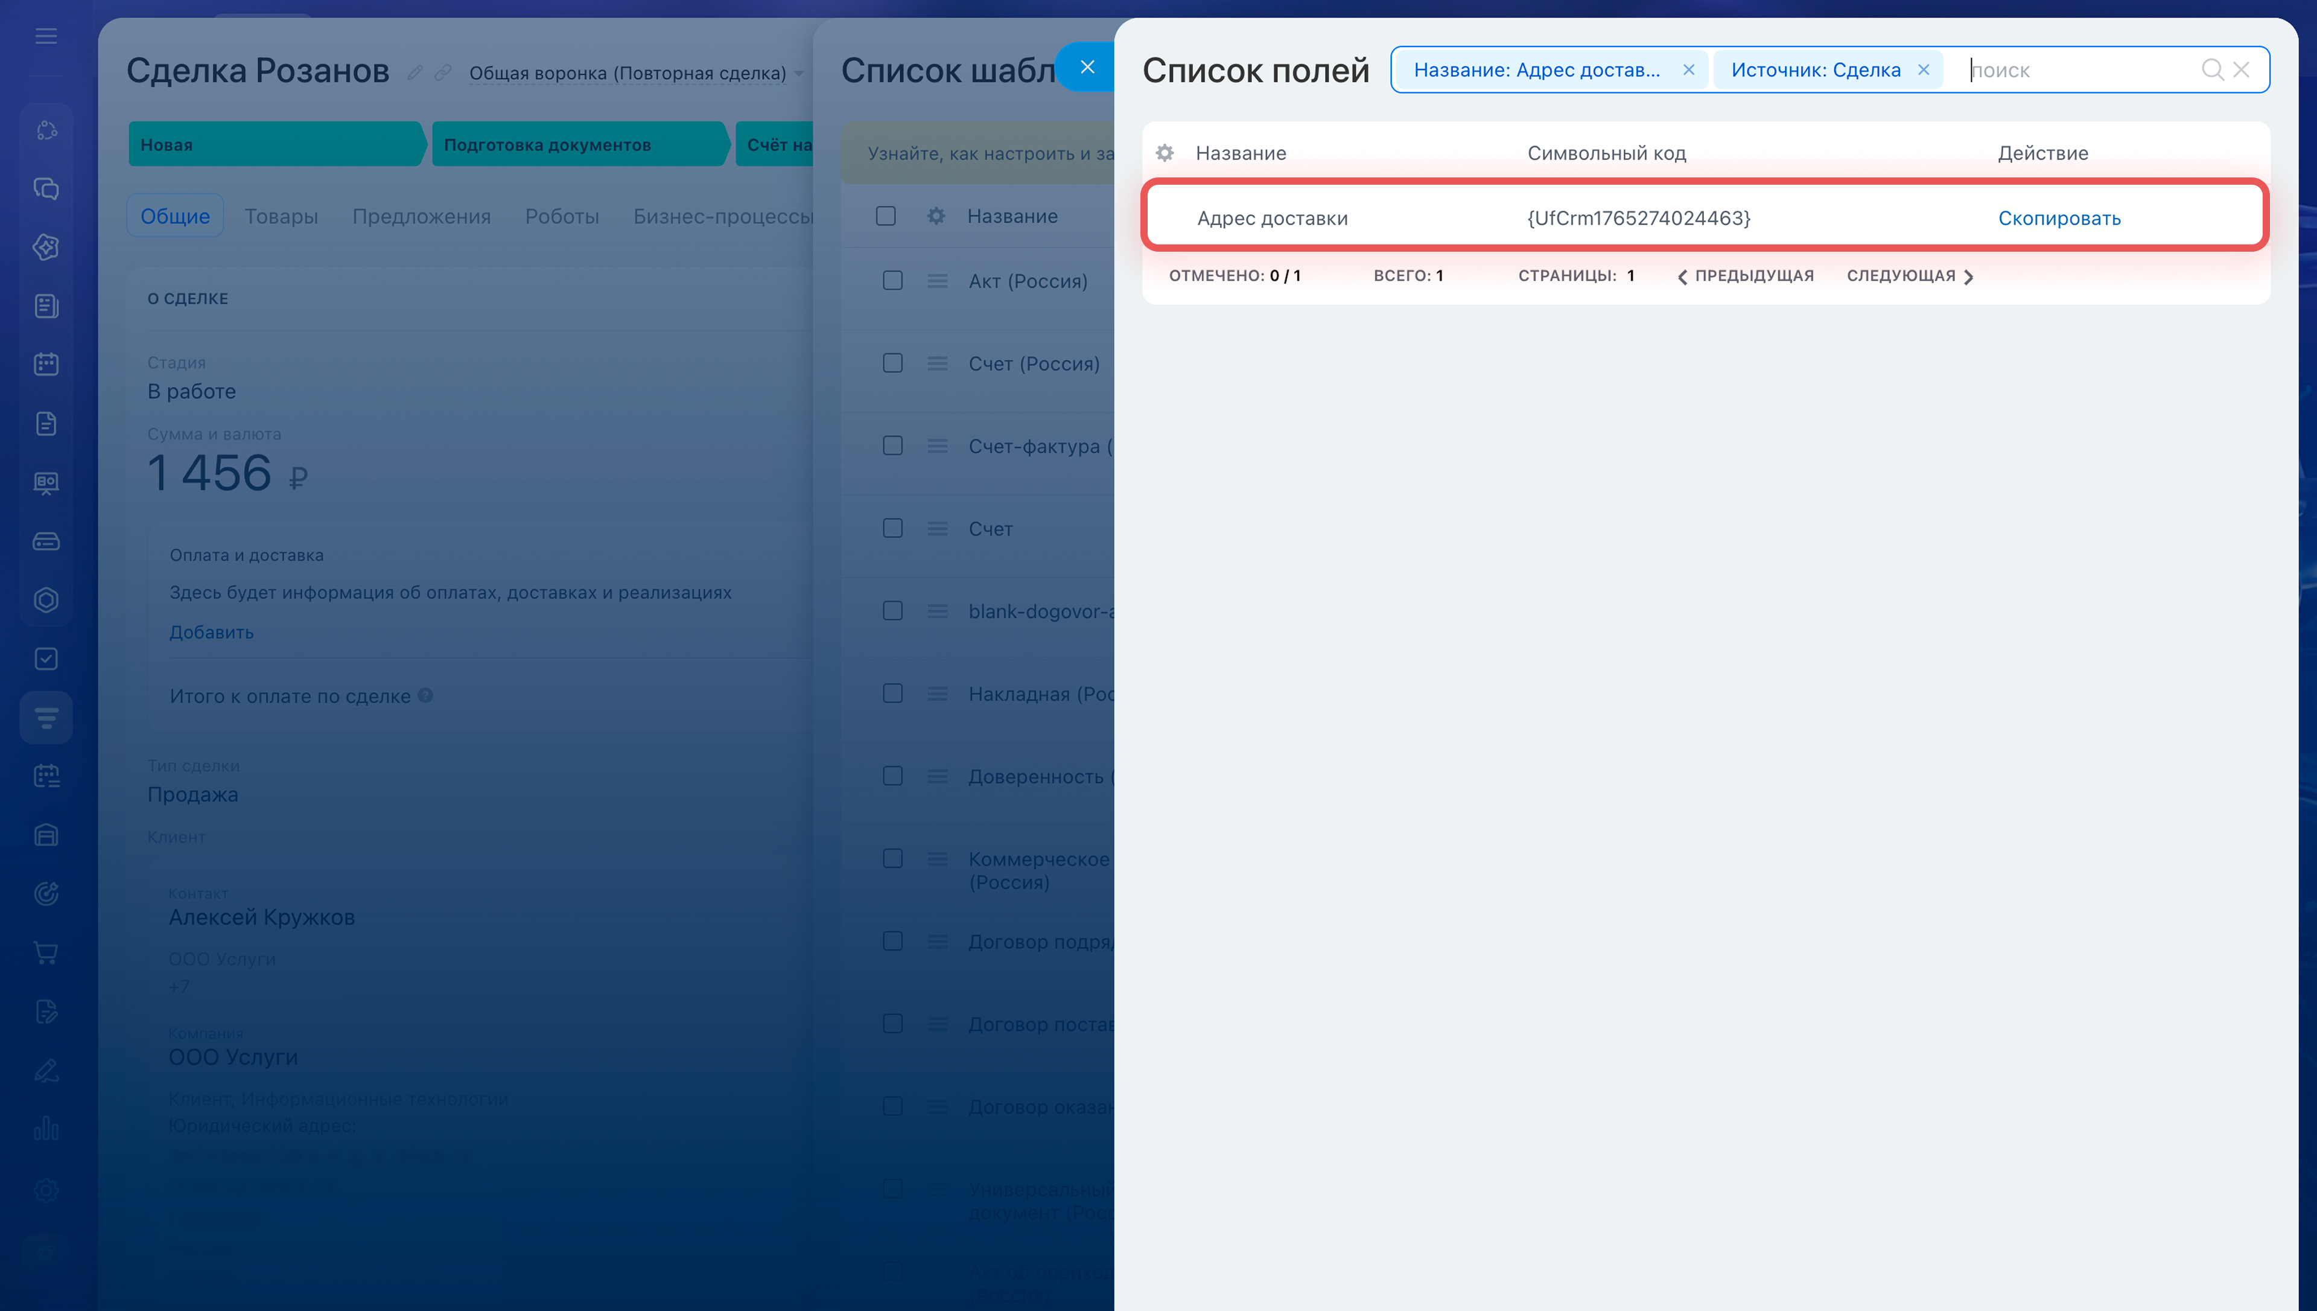2317x1311 pixels.
Task: Open the presentation Boards icon in the sidebar
Action: 46,483
